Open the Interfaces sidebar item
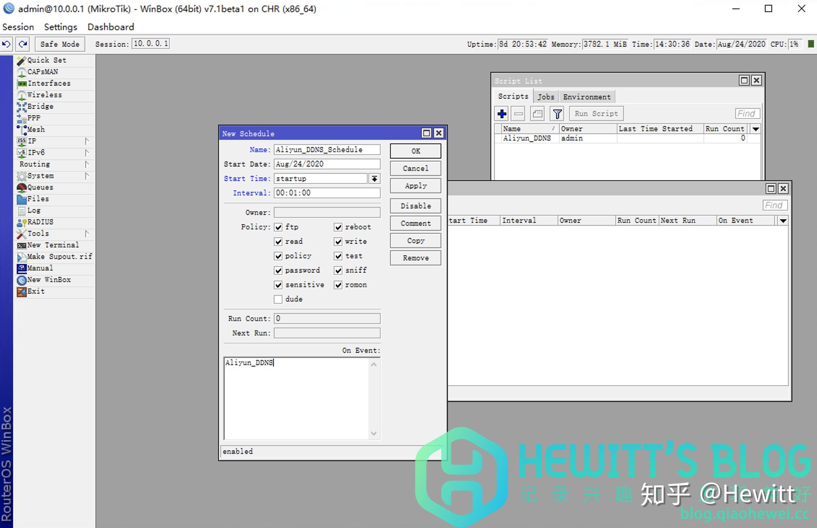This screenshot has width=817, height=528. pos(55,83)
